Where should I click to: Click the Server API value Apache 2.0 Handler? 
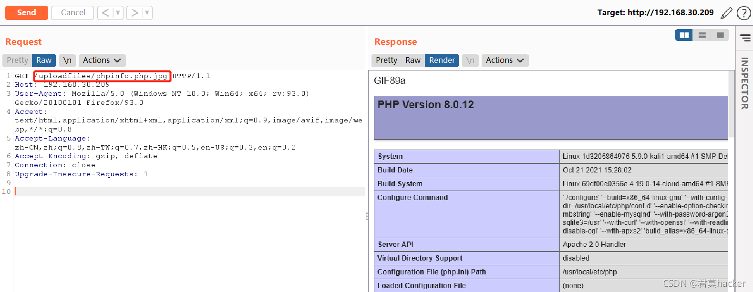594,245
